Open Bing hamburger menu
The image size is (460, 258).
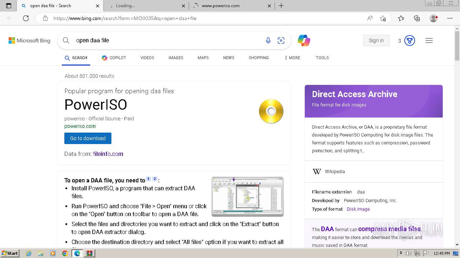point(429,40)
